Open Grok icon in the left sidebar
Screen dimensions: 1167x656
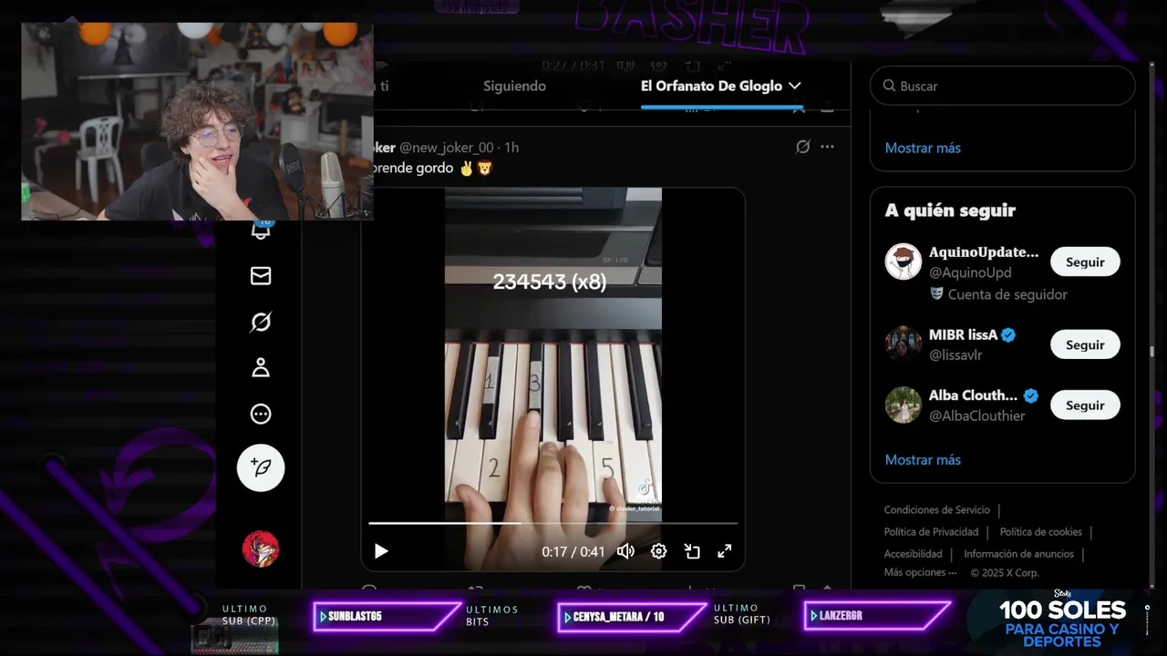coord(261,322)
